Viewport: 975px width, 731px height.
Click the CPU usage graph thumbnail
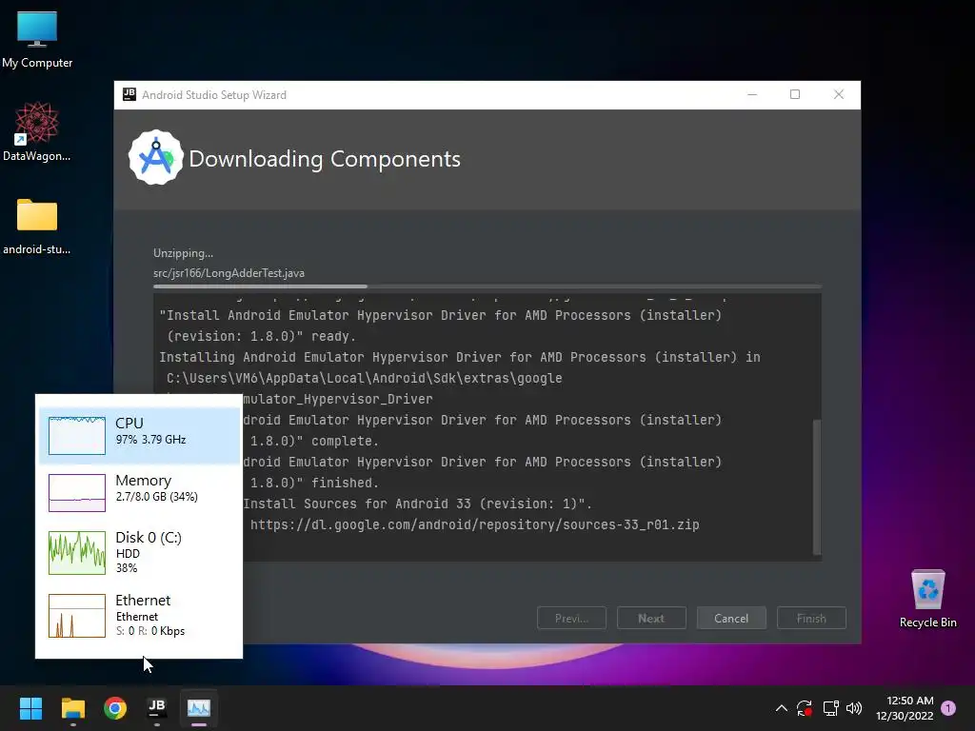[x=77, y=435]
